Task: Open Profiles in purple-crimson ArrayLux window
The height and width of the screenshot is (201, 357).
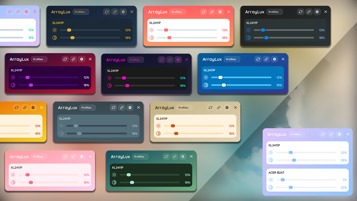Action: click(x=39, y=59)
